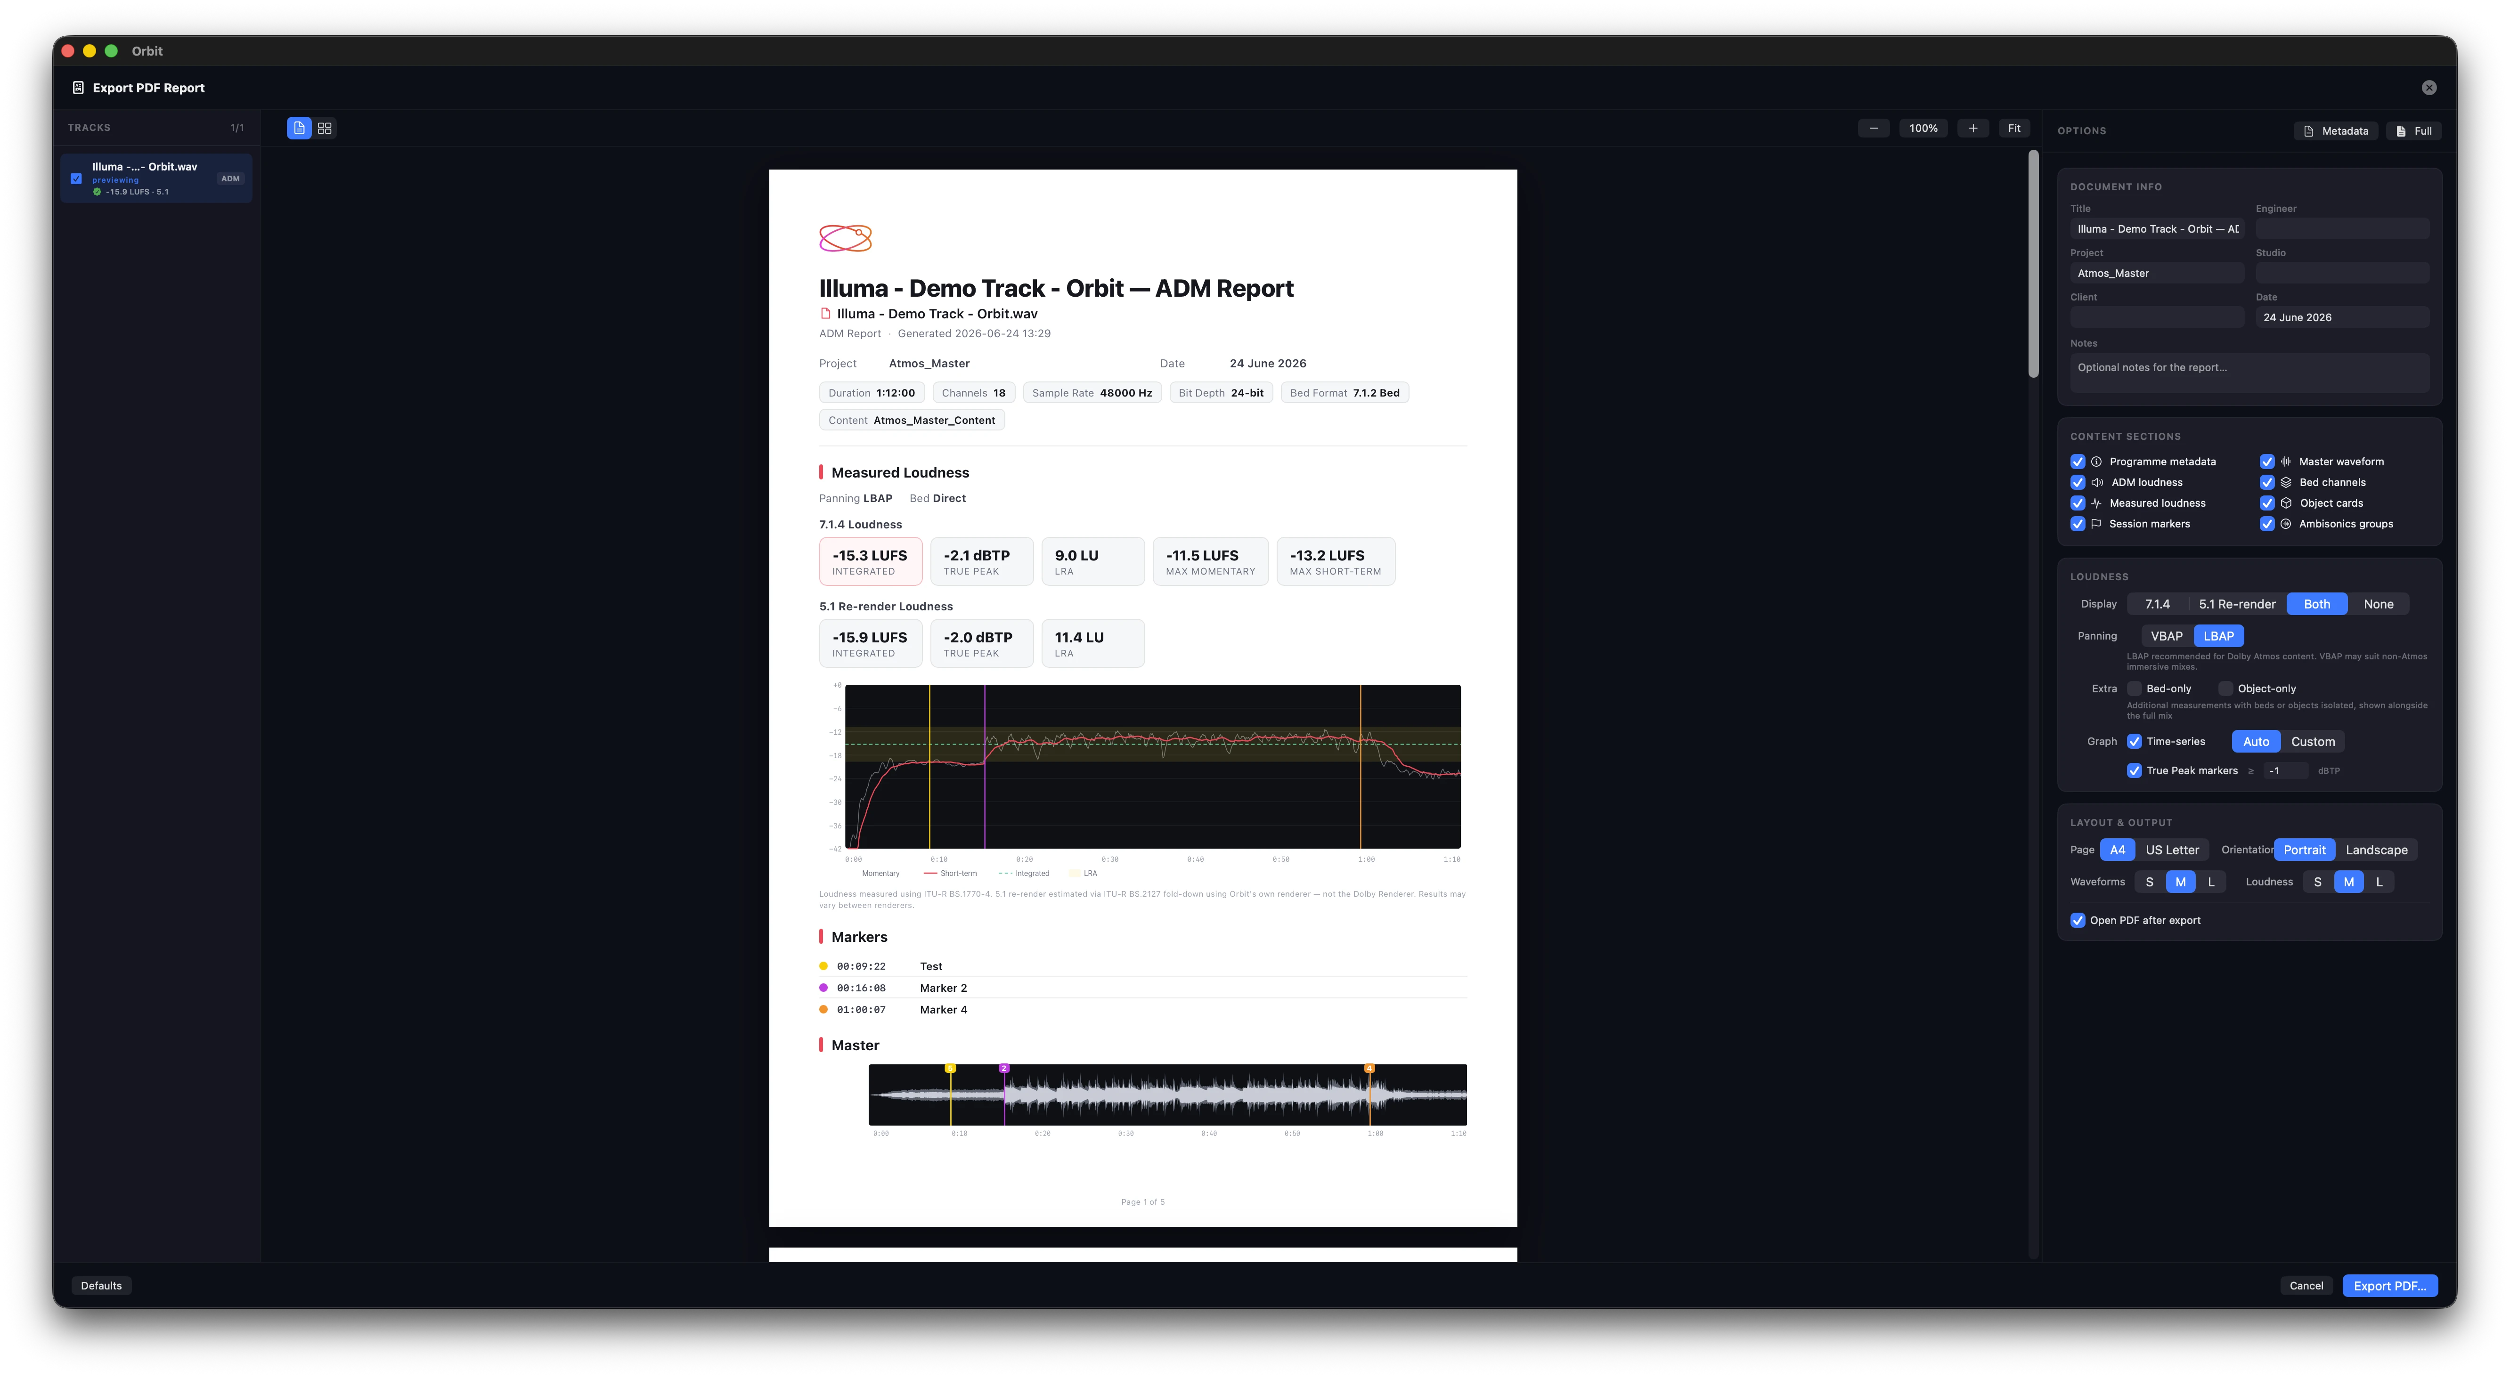Viewport: 2510px width, 1378px height.
Task: Click the Bed channels layers icon
Action: [x=2286, y=482]
